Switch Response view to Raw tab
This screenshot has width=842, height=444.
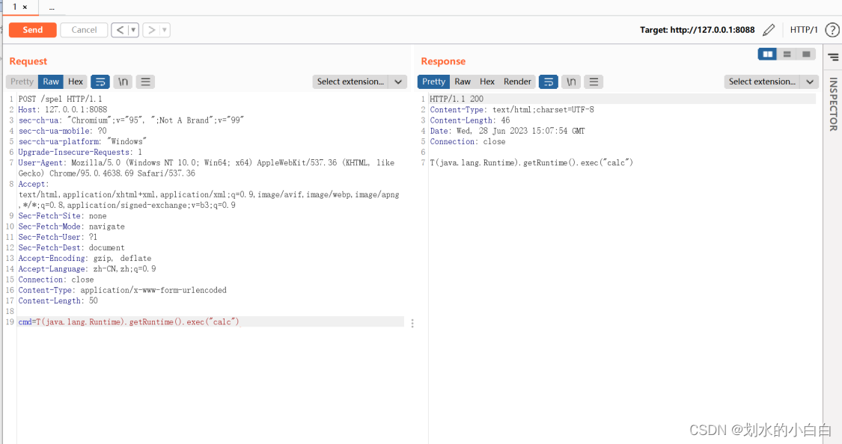463,81
